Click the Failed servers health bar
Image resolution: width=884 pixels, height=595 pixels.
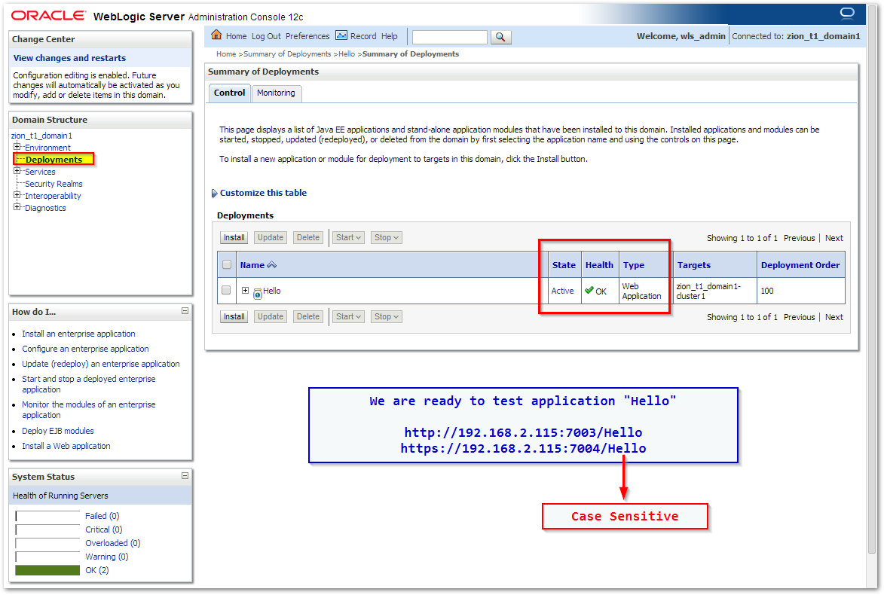(47, 516)
